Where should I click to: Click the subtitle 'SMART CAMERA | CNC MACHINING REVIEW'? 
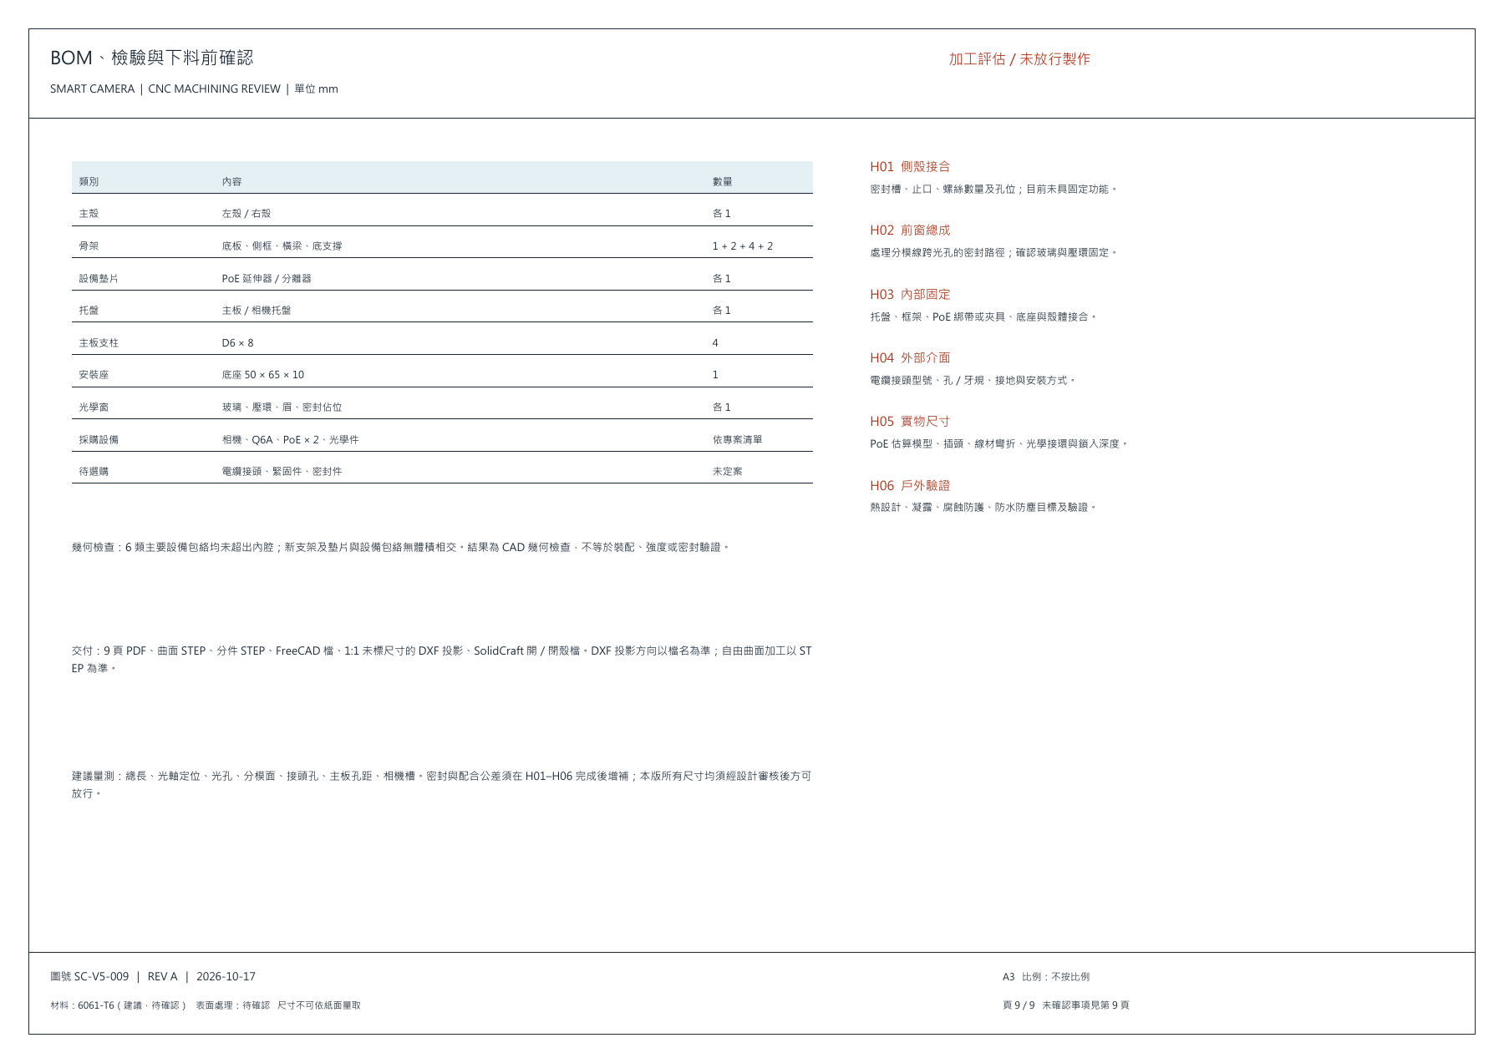[x=165, y=89]
